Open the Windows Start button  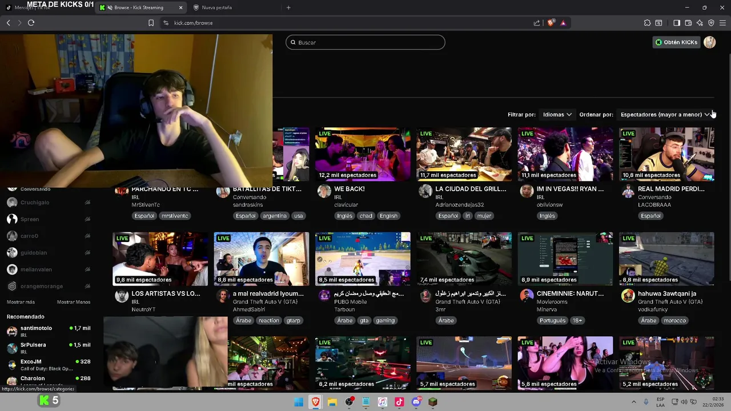[x=299, y=402]
